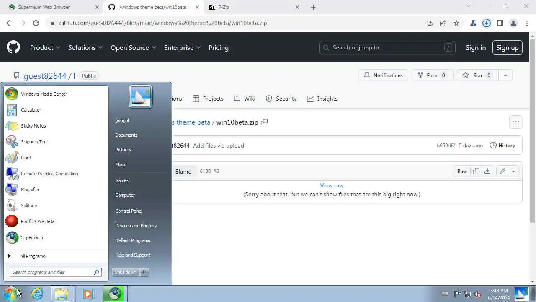The width and height of the screenshot is (536, 302).
Task: Copy raw file contents icon
Action: 476,171
